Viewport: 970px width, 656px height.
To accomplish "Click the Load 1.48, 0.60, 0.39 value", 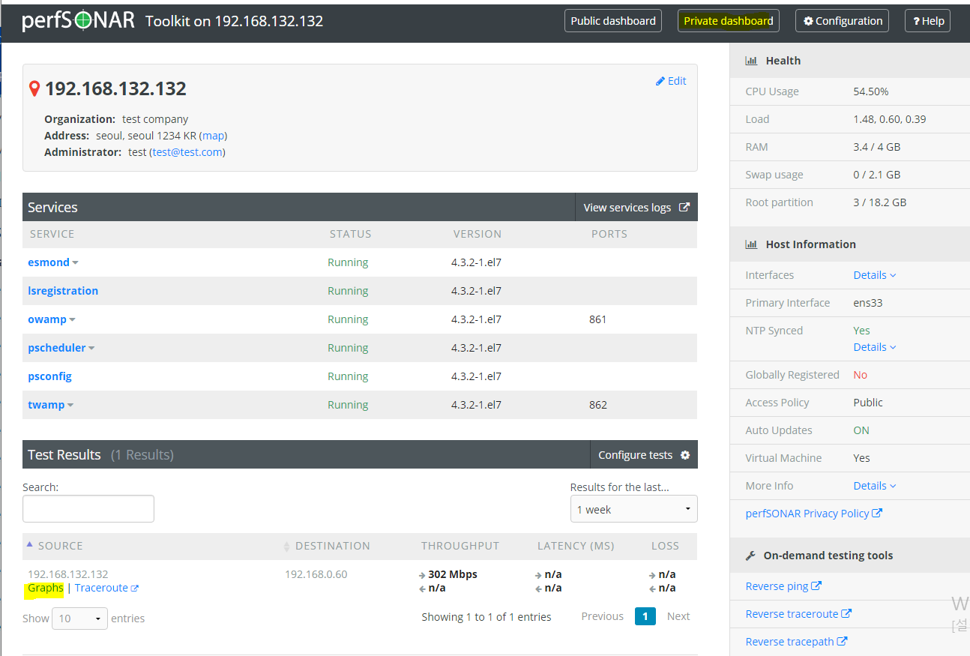I will click(x=891, y=119).
